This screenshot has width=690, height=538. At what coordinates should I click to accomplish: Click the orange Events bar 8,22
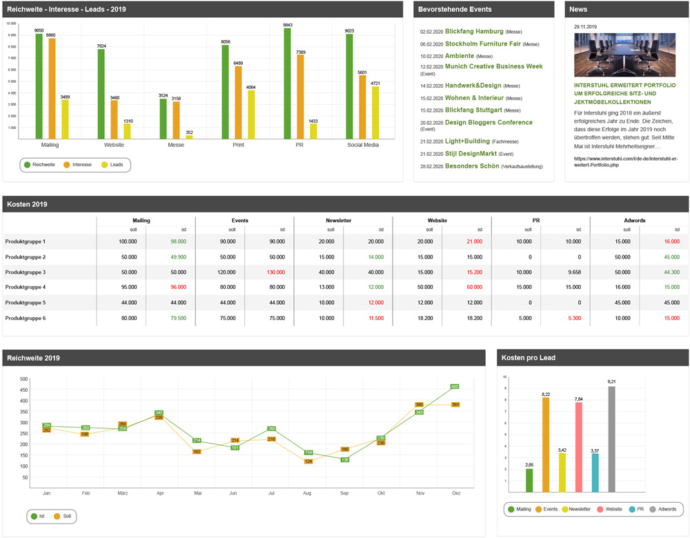pos(546,445)
